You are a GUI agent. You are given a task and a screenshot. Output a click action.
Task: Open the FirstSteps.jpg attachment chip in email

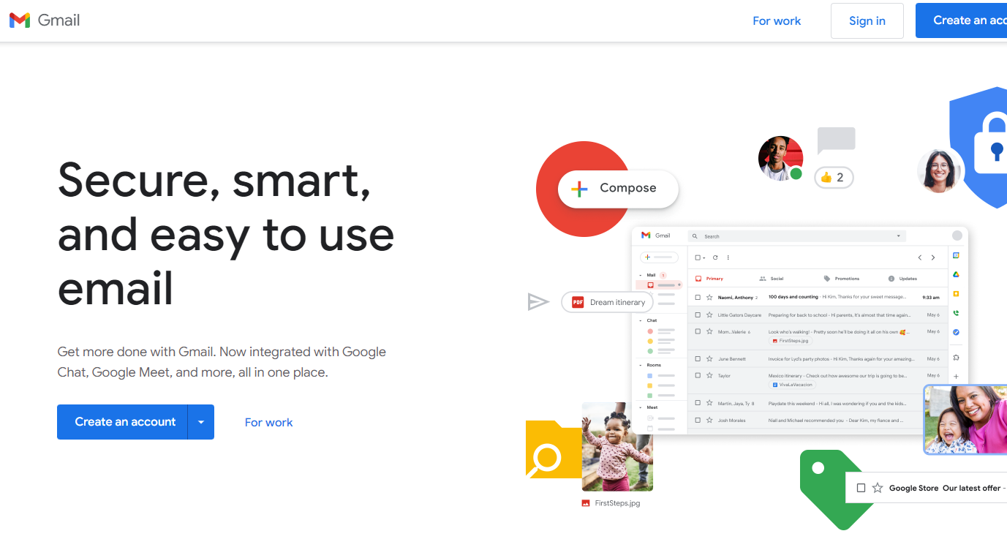click(x=790, y=341)
